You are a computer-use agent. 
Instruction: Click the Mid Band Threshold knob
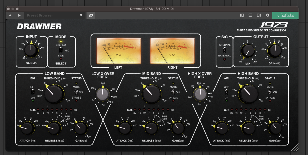click(151, 94)
